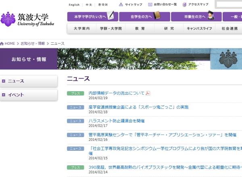Image resolution: width=242 pixels, height=177 pixels.
Task: Open the 大学案内 navigation menu
Action: pos(84,29)
